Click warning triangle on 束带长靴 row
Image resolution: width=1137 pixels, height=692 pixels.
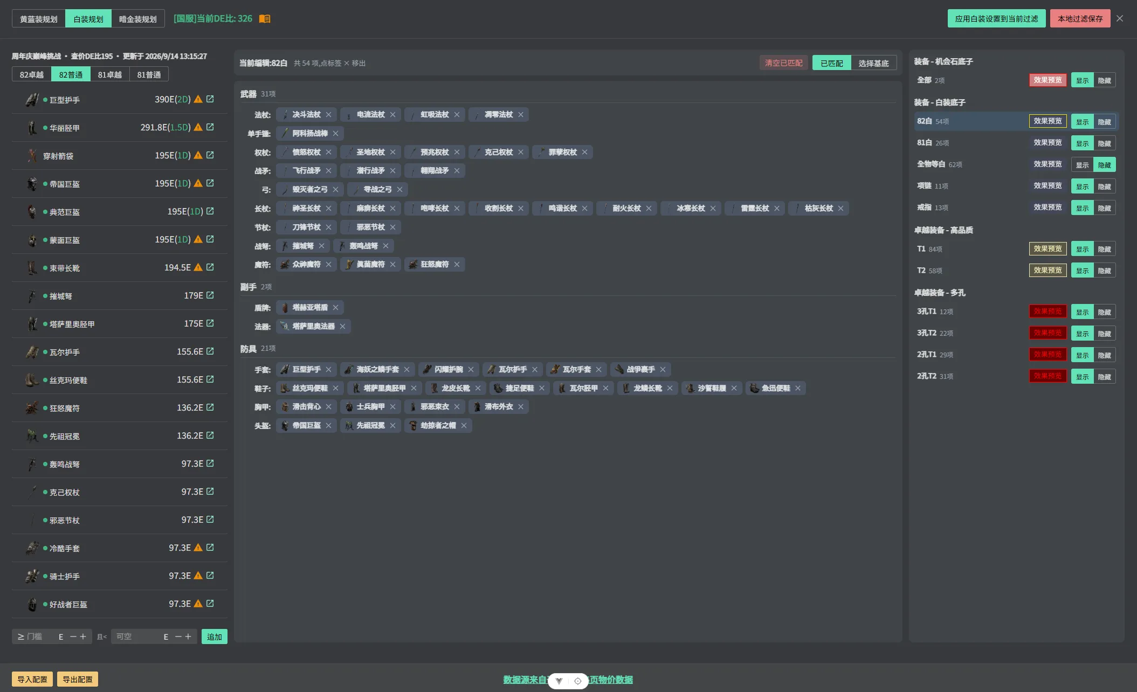(x=198, y=267)
